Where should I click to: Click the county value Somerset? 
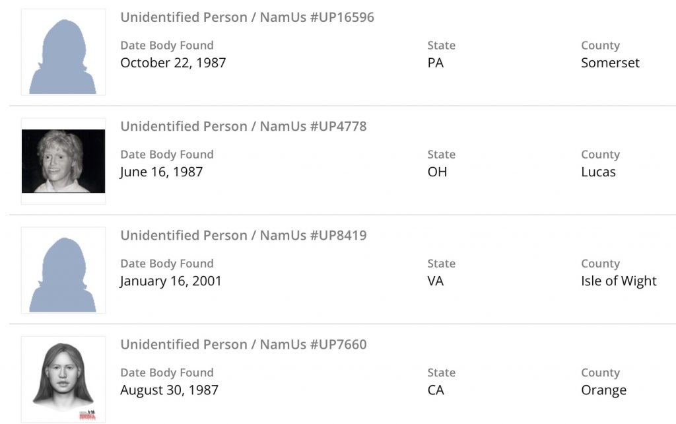(610, 63)
